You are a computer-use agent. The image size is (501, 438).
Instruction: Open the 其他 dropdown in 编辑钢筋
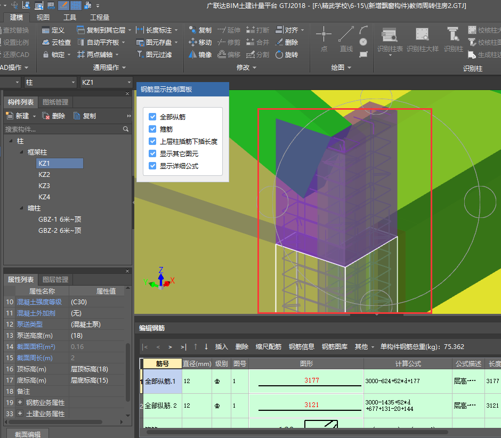(x=364, y=347)
